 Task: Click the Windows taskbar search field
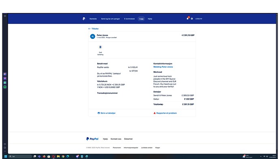point(20,156)
